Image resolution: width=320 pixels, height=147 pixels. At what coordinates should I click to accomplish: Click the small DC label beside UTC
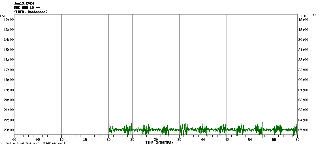(314, 15)
